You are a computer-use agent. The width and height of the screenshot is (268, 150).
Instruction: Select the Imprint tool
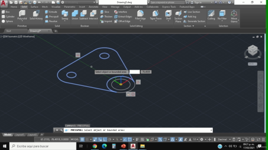click(106, 21)
